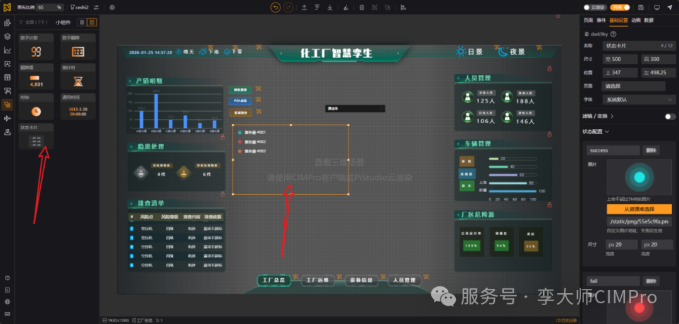Select the 通用时间 widget card
Screen dimensions: 679x324
(x=78, y=106)
